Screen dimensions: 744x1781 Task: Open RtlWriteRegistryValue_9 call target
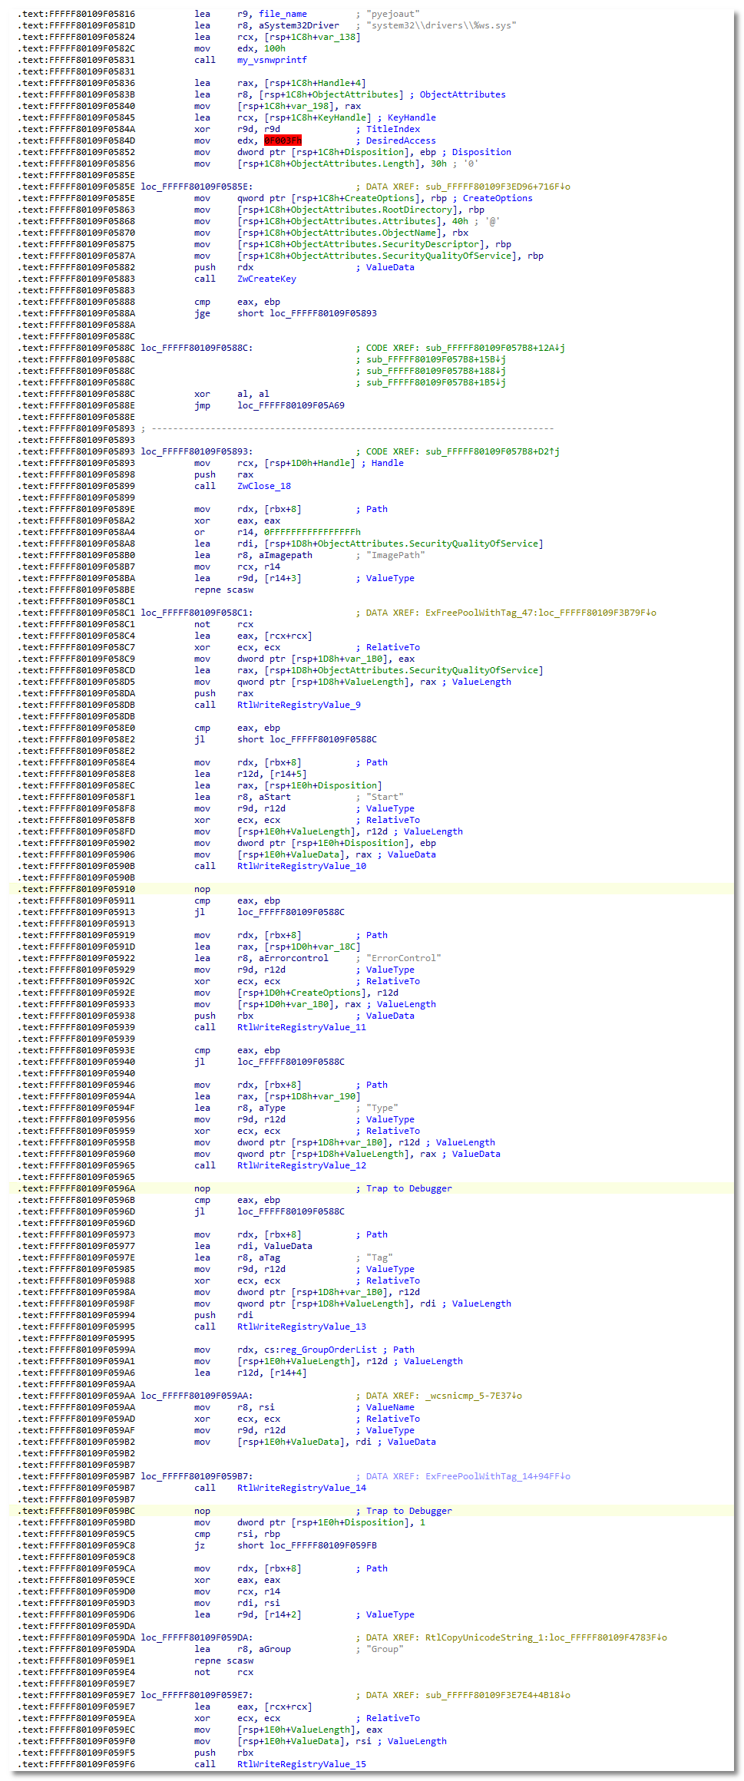pyautogui.click(x=299, y=705)
